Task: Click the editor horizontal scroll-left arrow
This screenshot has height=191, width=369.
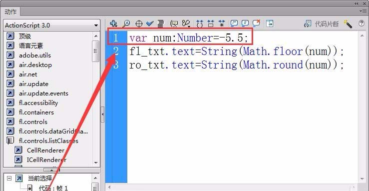Action: click(109, 187)
